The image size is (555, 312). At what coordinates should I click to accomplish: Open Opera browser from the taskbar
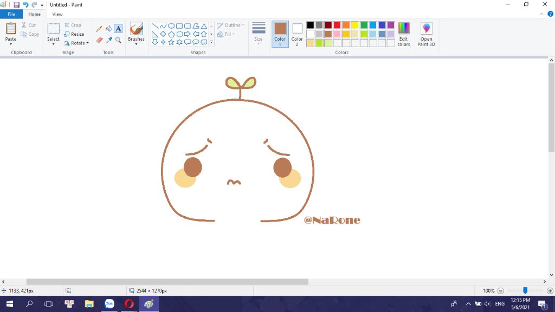point(129,304)
